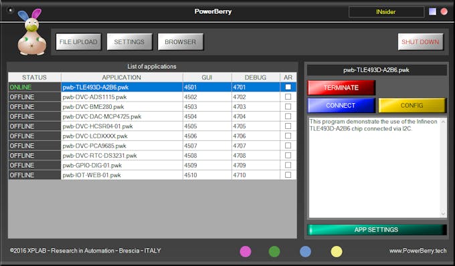Enable AR checkbox for pwb-TLE493D-A2B6.pwk

pyautogui.click(x=288, y=87)
